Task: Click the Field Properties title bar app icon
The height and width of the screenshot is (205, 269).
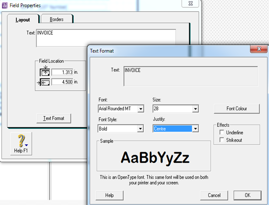Action: [4, 5]
